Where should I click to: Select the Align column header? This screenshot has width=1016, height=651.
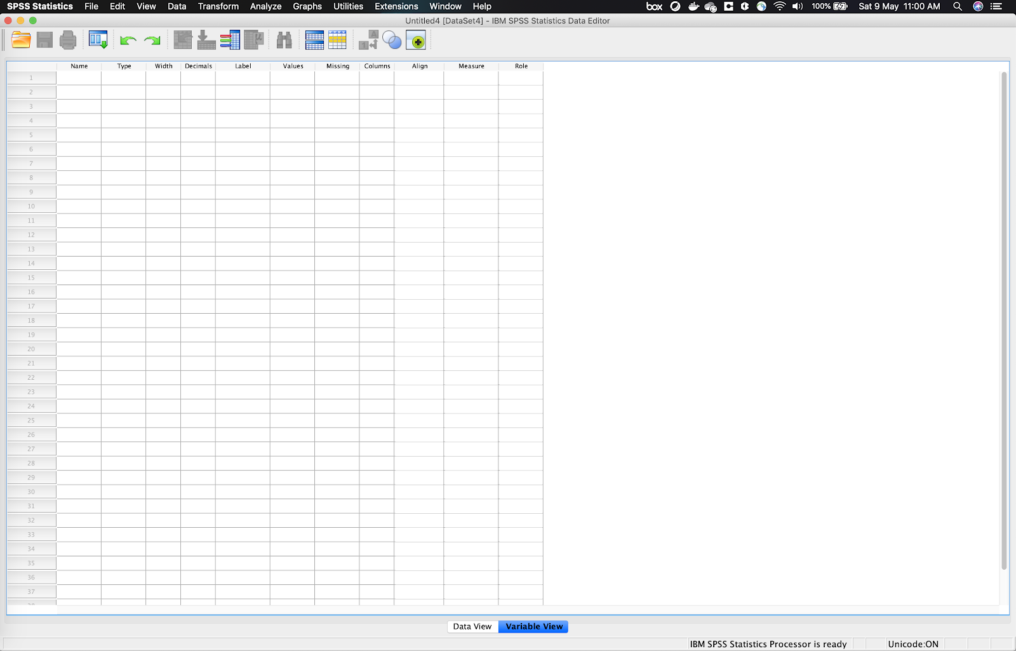click(x=419, y=66)
